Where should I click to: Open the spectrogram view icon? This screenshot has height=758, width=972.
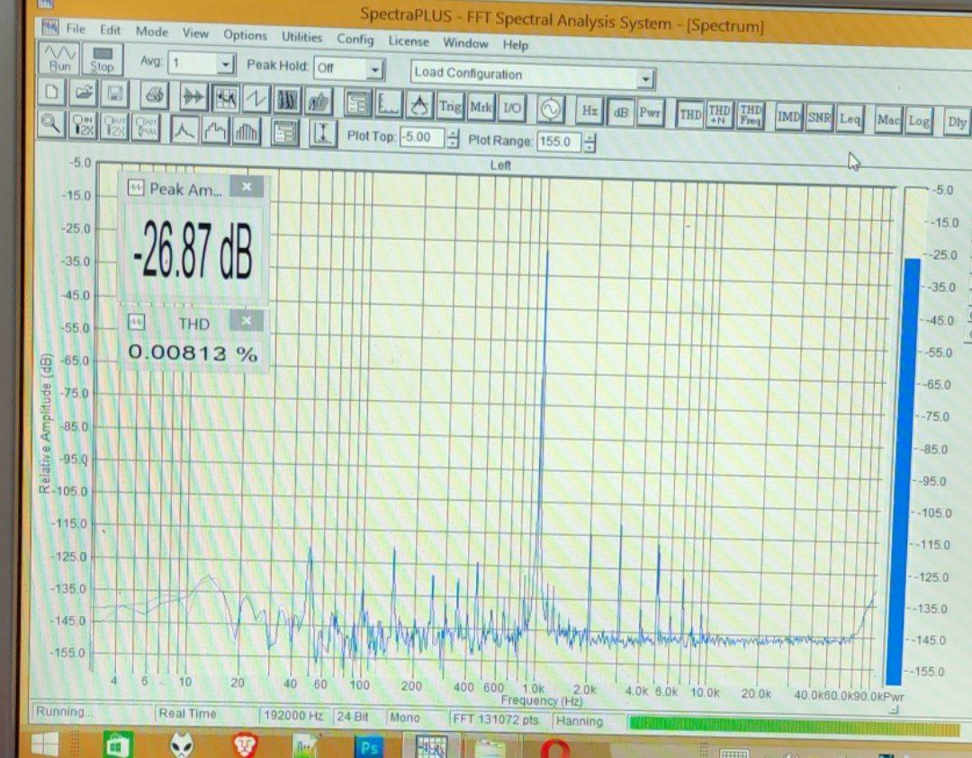pos(287,101)
